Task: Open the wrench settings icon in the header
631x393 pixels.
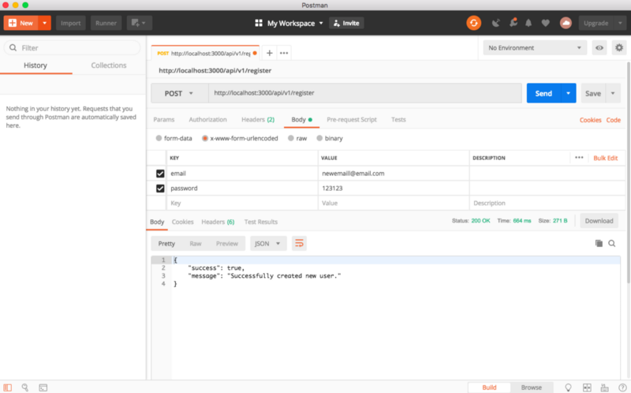Action: point(513,23)
